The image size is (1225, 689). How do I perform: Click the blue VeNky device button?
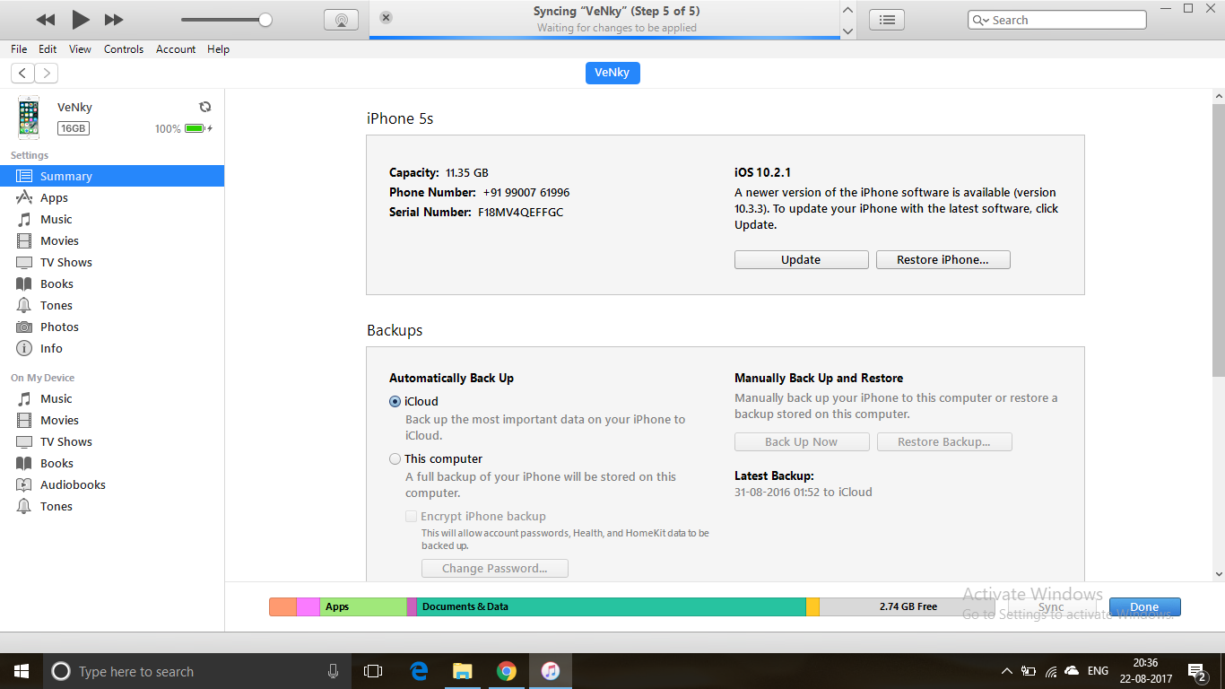(612, 73)
